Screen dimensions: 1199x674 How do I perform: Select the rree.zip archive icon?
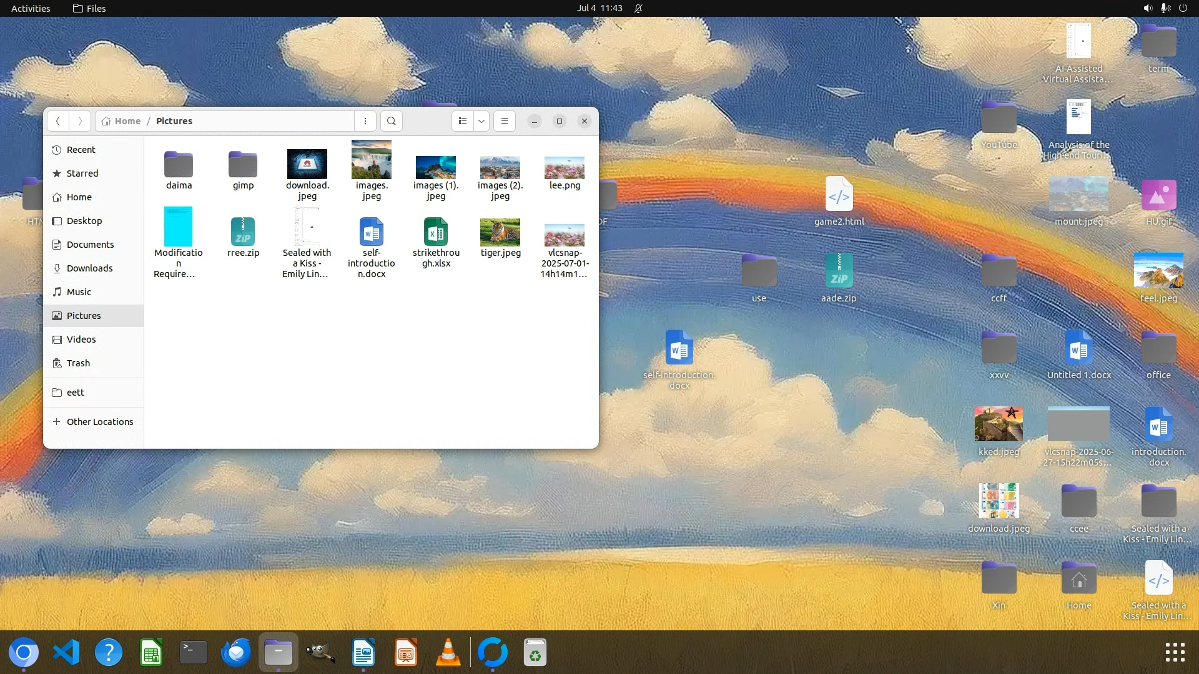tap(243, 231)
